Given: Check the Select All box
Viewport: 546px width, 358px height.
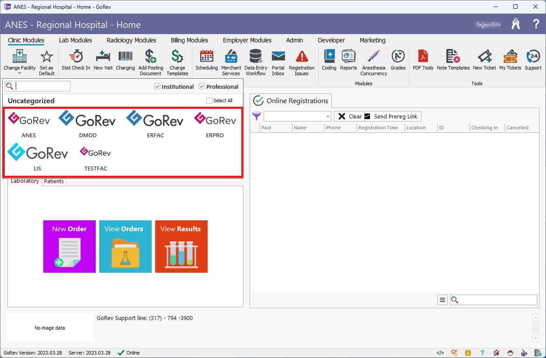Looking at the screenshot, I should [x=209, y=101].
